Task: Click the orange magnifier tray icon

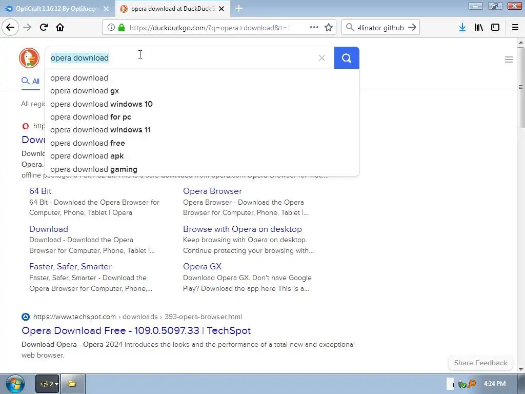Action: (472, 384)
